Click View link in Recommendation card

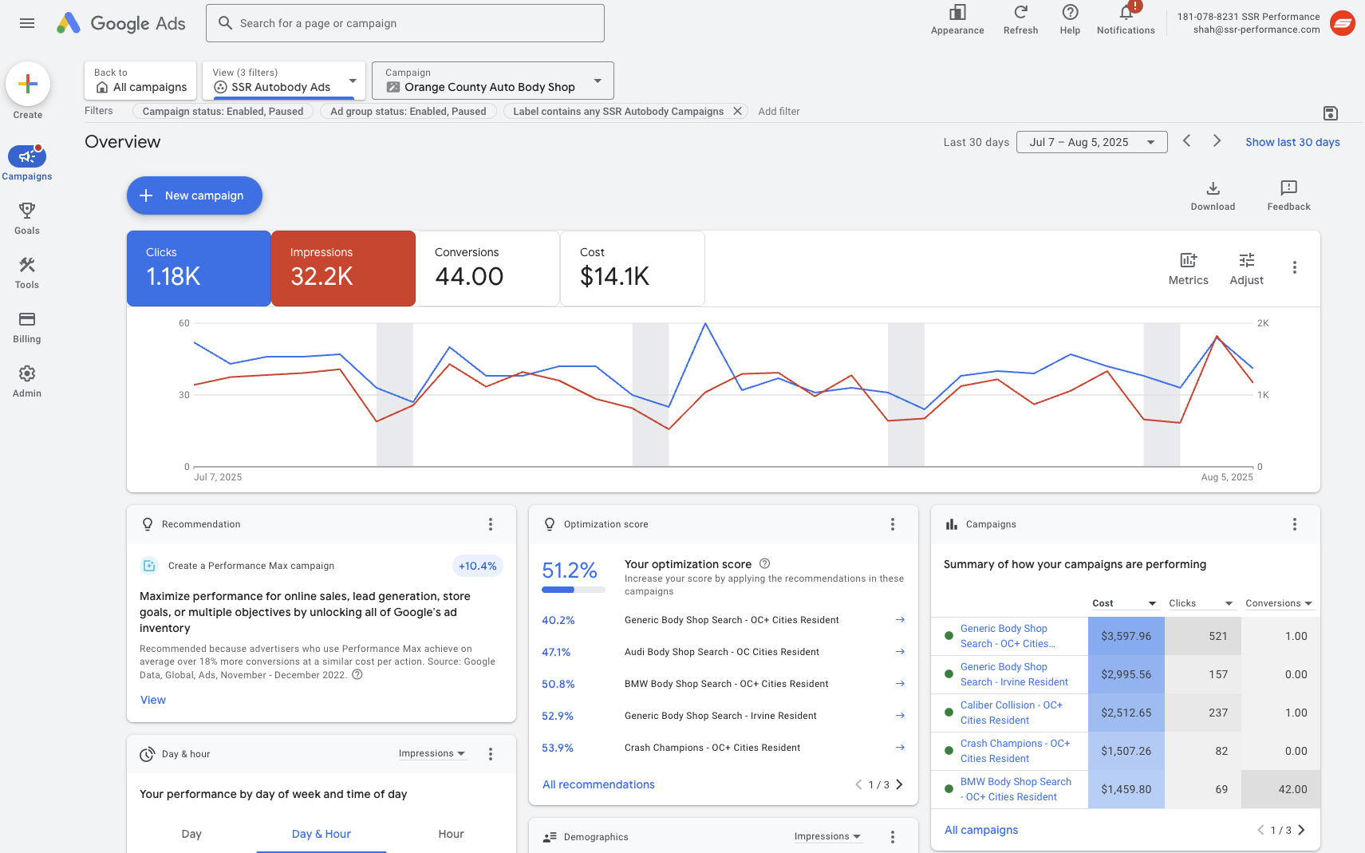153,700
